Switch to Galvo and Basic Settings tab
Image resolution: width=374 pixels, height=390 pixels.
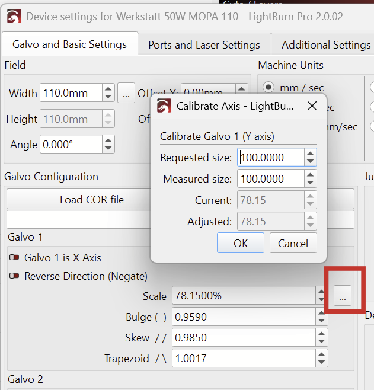click(69, 44)
